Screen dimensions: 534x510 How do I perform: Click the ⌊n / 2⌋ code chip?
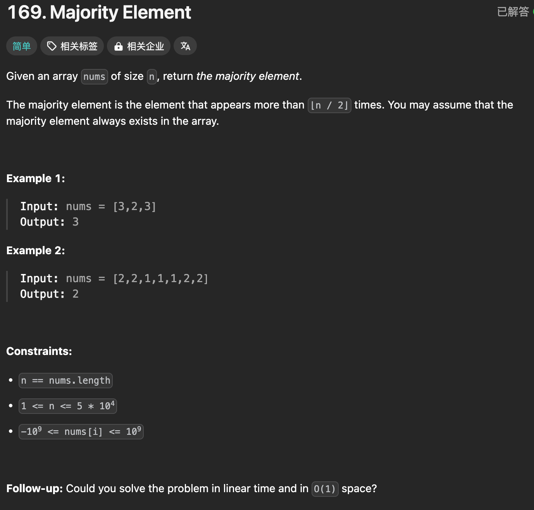coord(329,105)
